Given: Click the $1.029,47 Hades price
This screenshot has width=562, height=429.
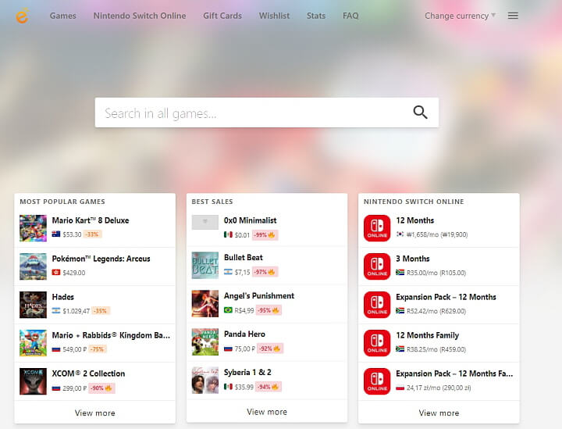Looking at the screenshot, I should click(76, 311).
